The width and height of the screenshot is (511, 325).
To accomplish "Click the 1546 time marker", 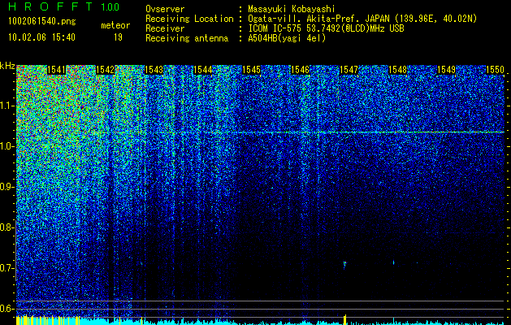I will click(300, 70).
